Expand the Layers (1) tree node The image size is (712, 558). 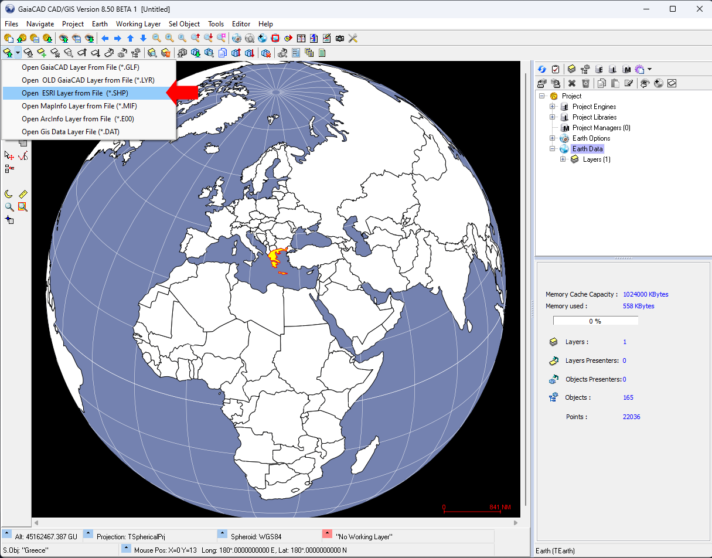563,159
